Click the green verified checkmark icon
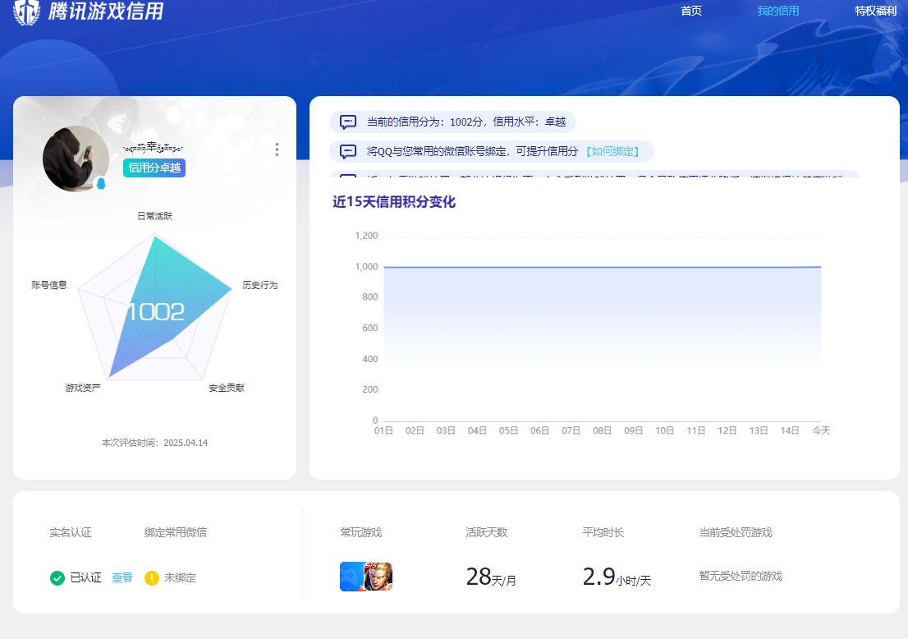908x639 pixels. pyautogui.click(x=57, y=578)
